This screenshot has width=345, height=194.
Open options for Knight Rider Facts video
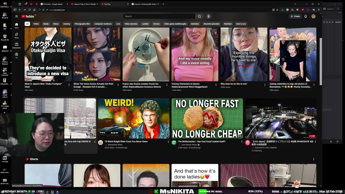[168, 142]
